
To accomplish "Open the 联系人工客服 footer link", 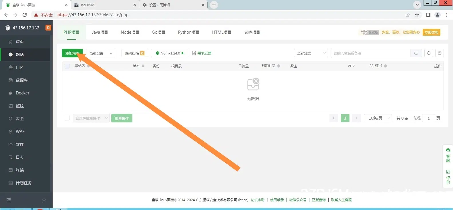I will 341,200.
